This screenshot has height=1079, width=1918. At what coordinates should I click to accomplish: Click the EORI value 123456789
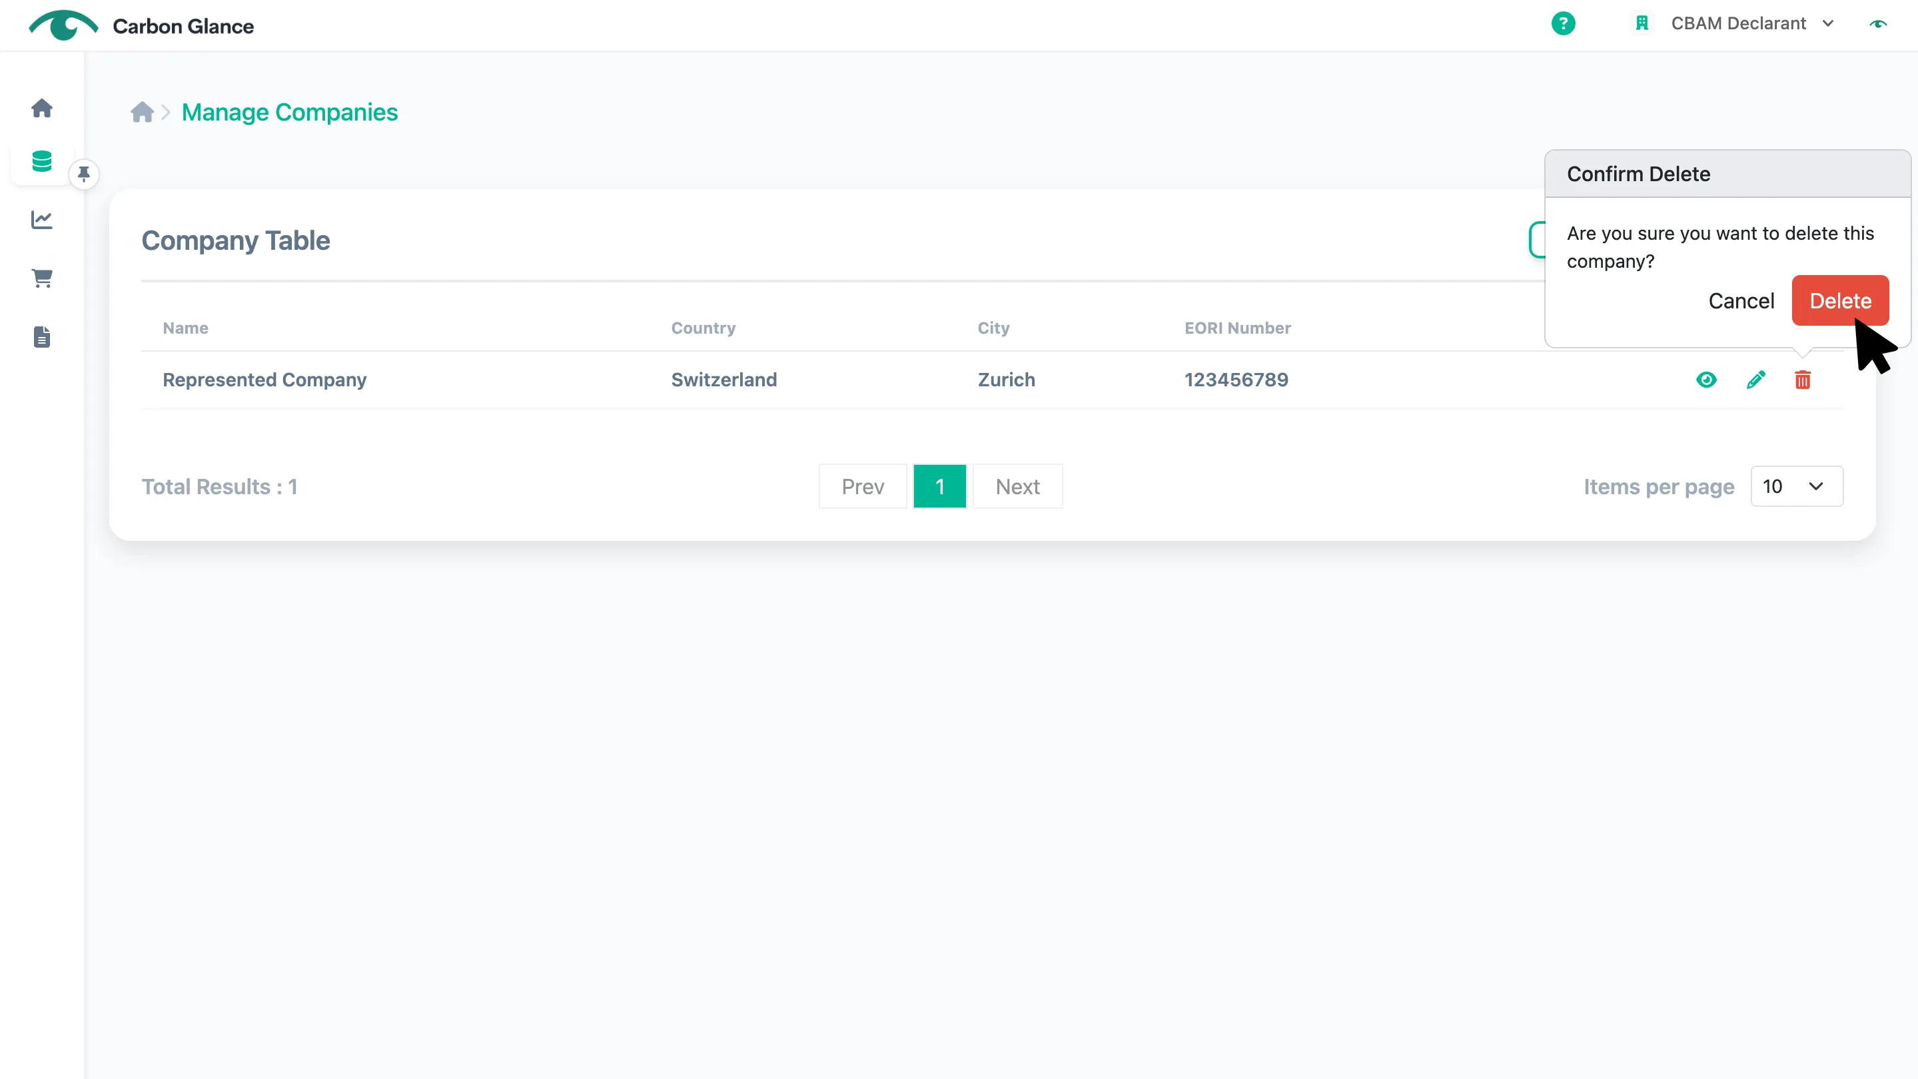(x=1236, y=380)
